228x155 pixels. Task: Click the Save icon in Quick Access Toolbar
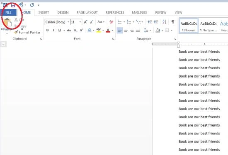point(13,5)
